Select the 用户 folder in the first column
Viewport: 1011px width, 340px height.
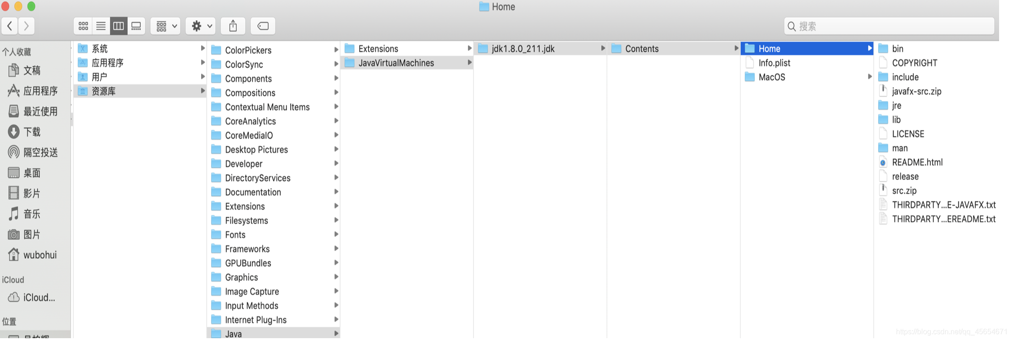[x=140, y=77]
